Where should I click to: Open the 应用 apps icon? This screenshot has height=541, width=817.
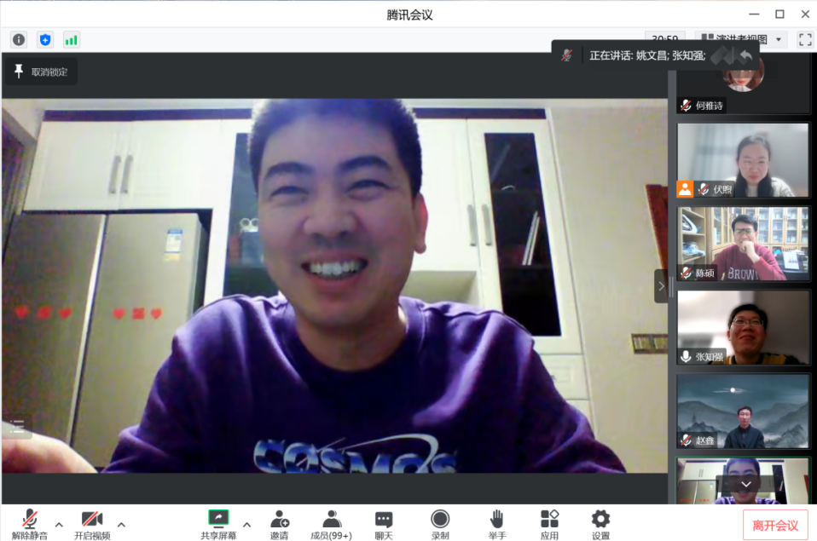coord(549,524)
